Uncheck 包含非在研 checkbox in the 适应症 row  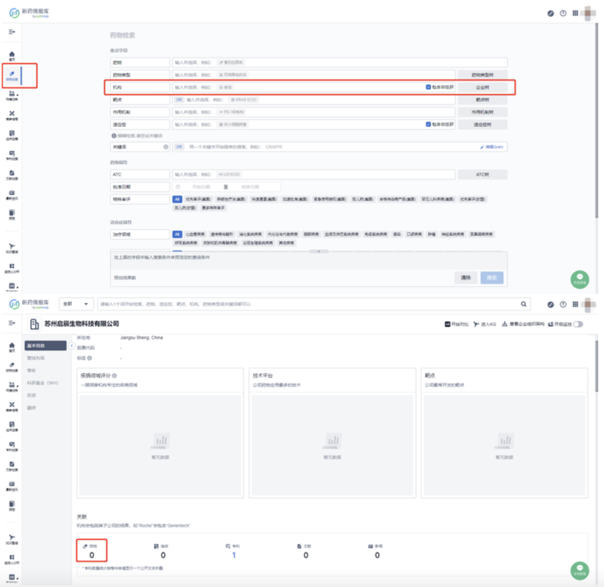[x=428, y=124]
